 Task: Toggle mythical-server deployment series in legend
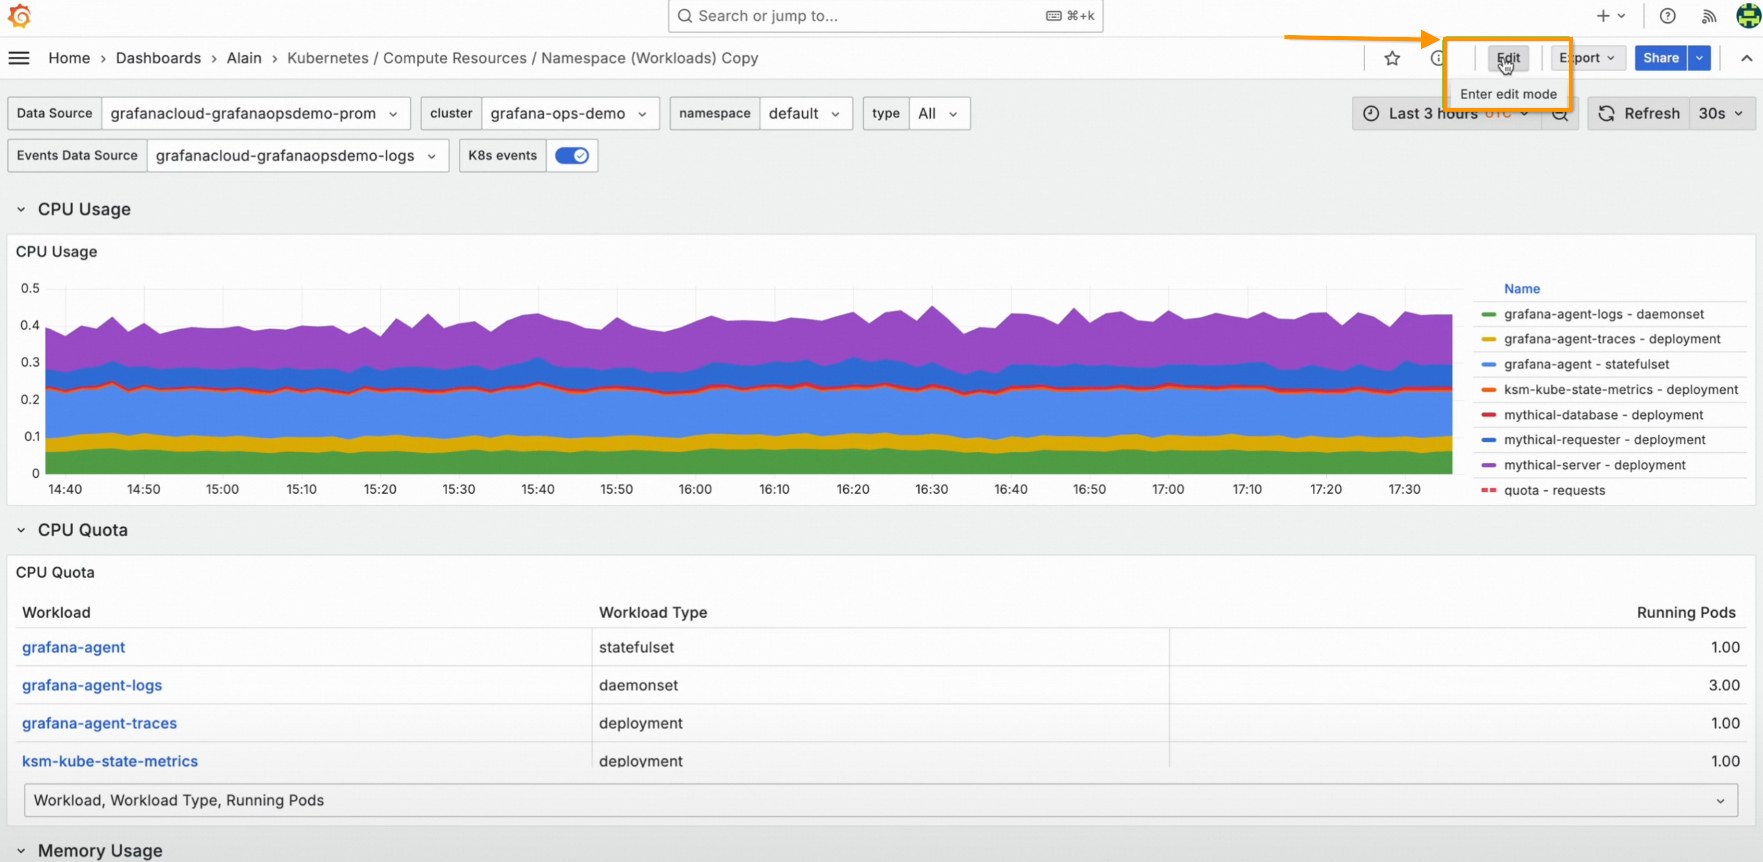[1594, 465]
